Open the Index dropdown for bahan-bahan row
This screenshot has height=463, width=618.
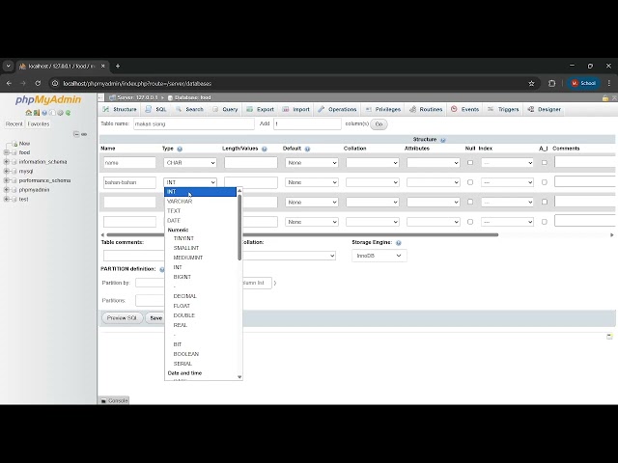pyautogui.click(x=507, y=182)
